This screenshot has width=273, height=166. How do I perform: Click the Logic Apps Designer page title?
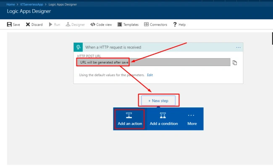coord(29,11)
